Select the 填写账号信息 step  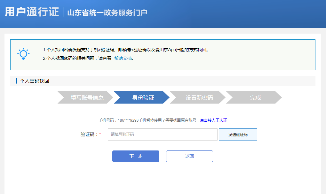click(x=86, y=98)
